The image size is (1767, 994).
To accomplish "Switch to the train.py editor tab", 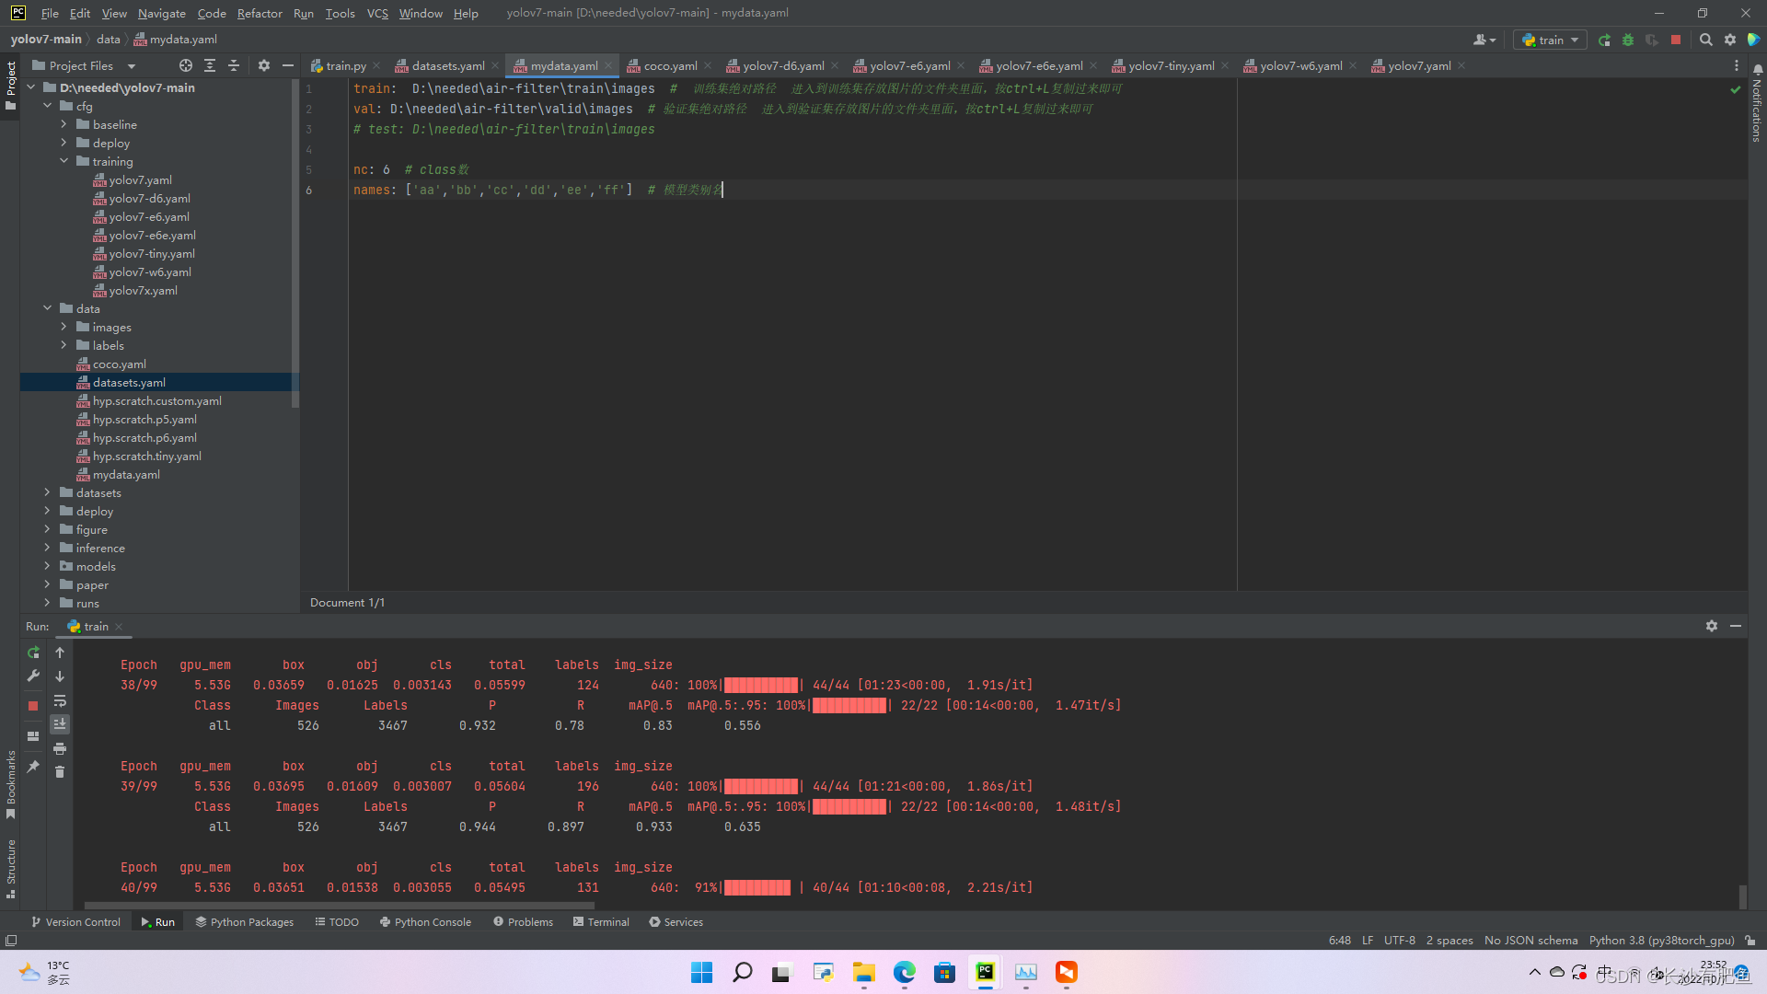I will (x=345, y=65).
